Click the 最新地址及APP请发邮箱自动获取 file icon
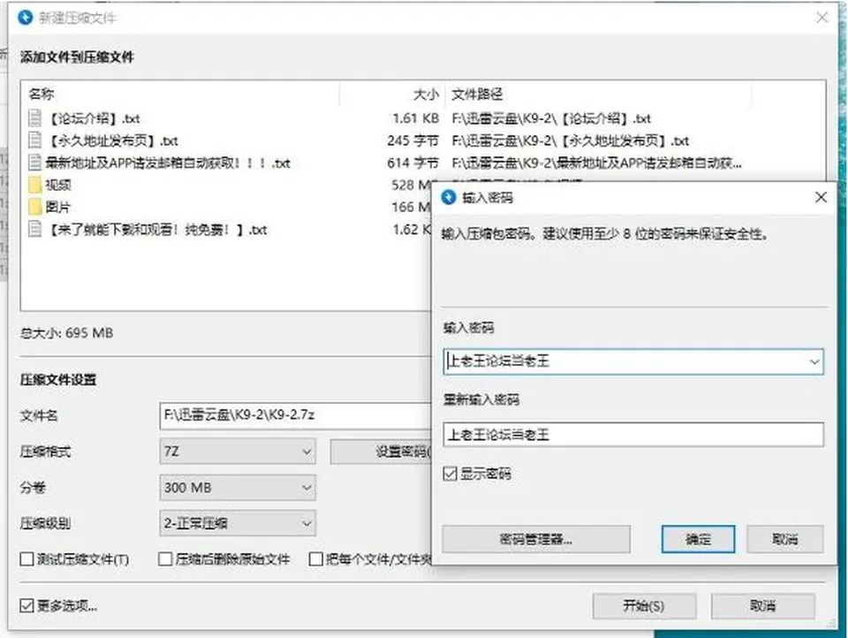 click(35, 163)
